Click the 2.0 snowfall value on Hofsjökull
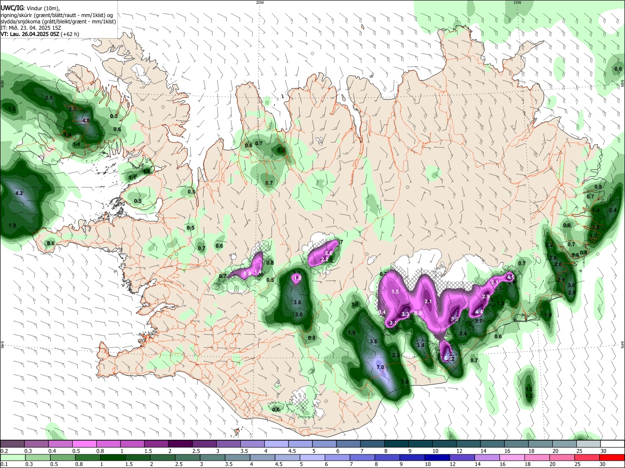625x468 pixels. (x=329, y=253)
